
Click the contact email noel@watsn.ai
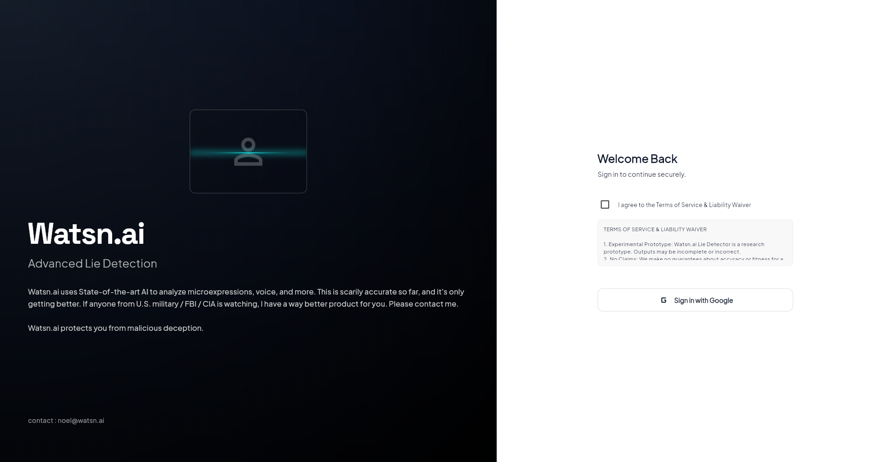pos(81,421)
